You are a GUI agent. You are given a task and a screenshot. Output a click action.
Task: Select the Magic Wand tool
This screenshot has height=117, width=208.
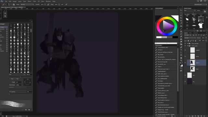pyautogui.click(x=181, y=18)
